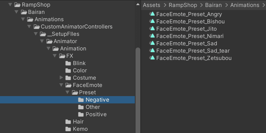Click the Blink folder icon
The width and height of the screenshot is (266, 133).
click(68, 63)
